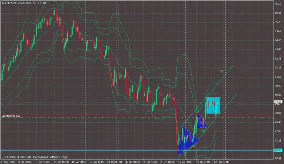This screenshot has width=284, height=164.
Task: Click the green '3?' wave label
Action: coord(222,72)
